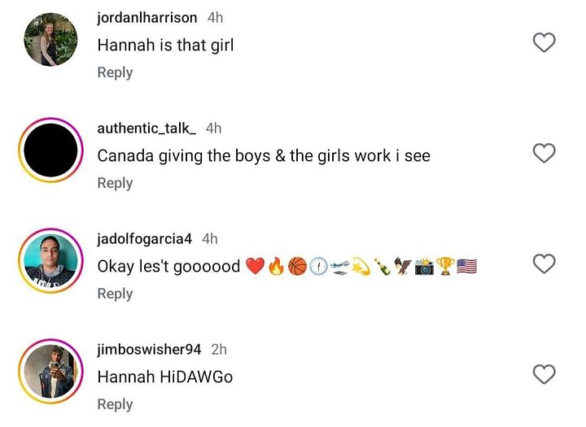586x427 pixels.
Task: Visit jadolfogarcia4 username link
Action: pos(144,239)
